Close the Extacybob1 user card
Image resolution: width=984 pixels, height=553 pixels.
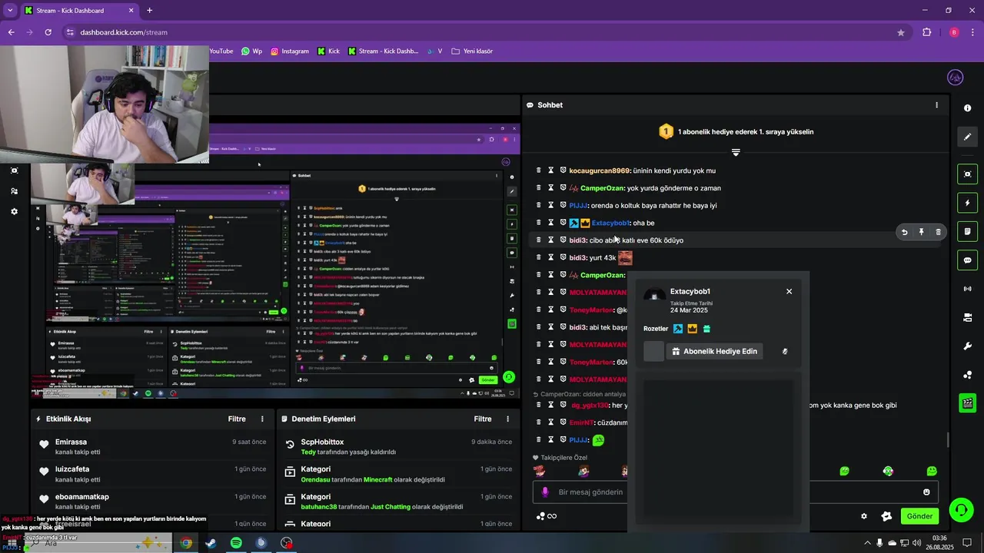point(789,292)
